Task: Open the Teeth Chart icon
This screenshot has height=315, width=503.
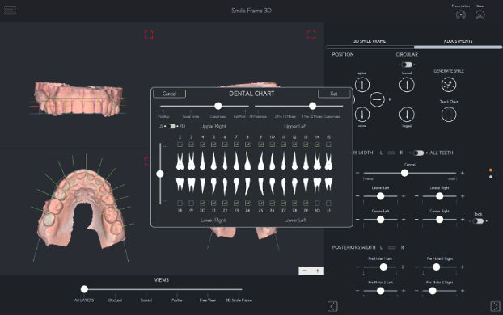Action: [x=449, y=115]
